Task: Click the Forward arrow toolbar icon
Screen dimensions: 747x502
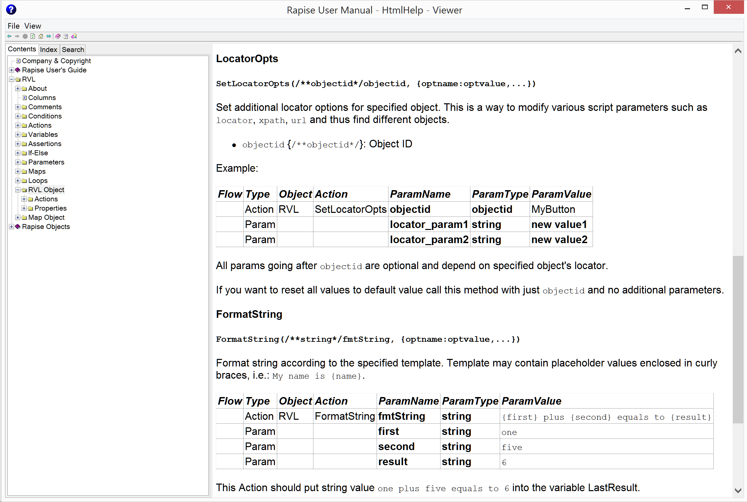Action: coord(17,36)
